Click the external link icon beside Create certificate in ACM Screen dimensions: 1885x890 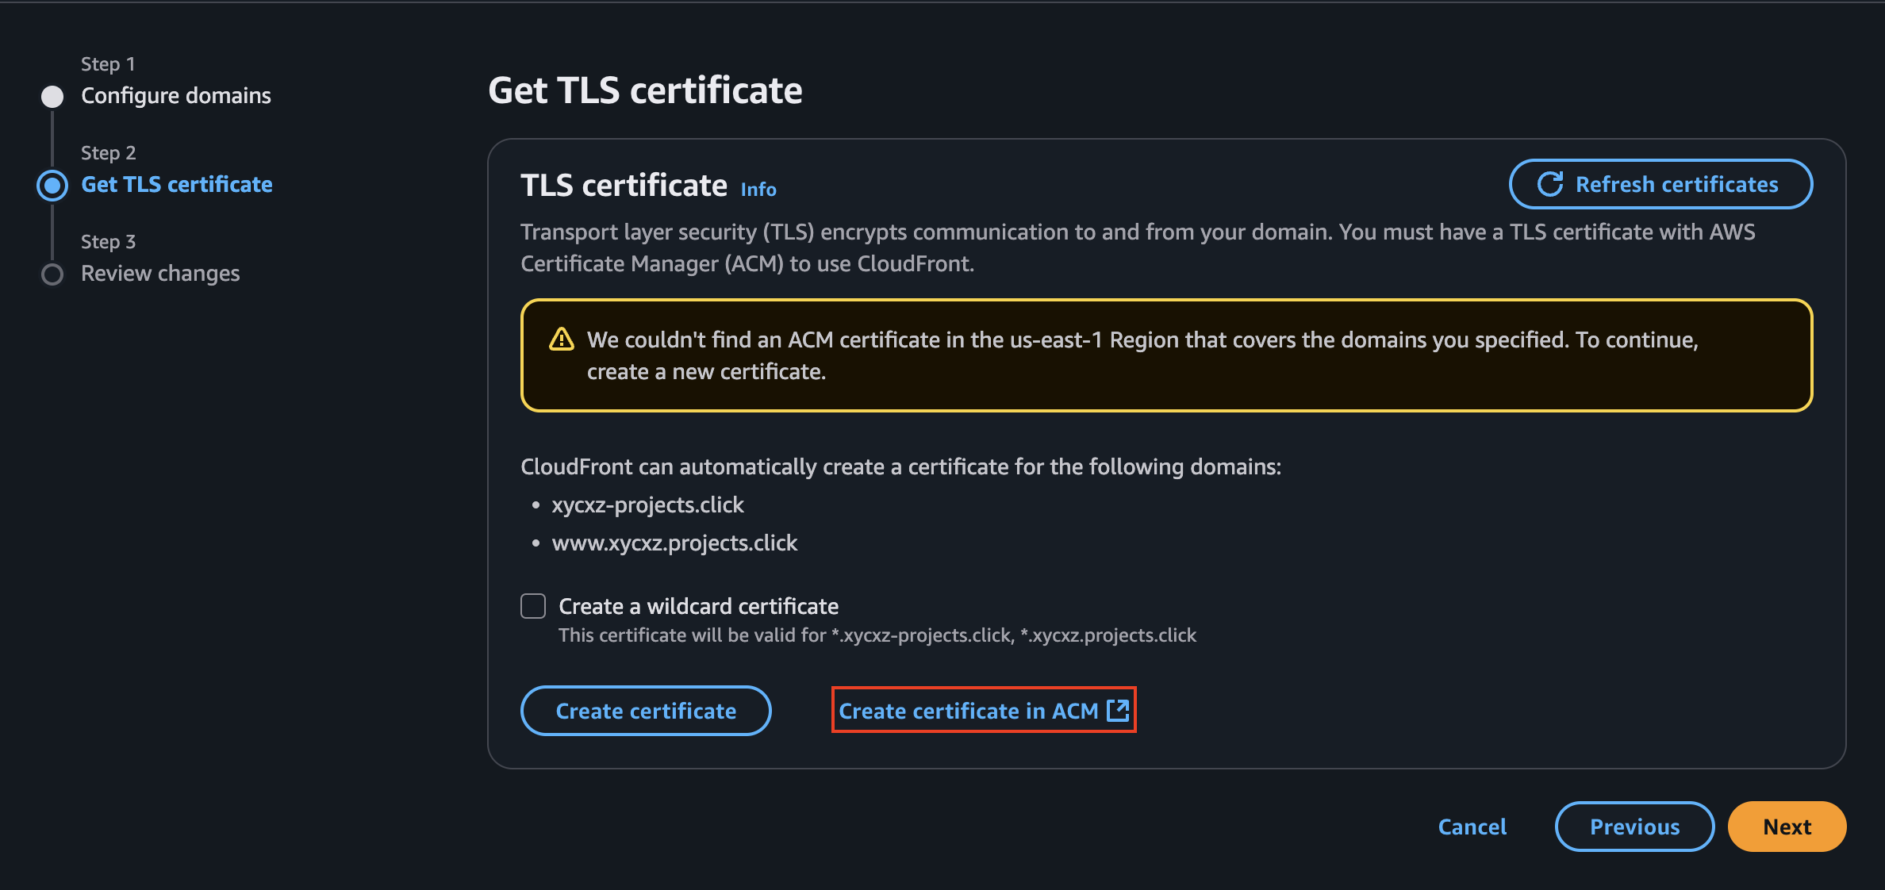click(x=1116, y=710)
